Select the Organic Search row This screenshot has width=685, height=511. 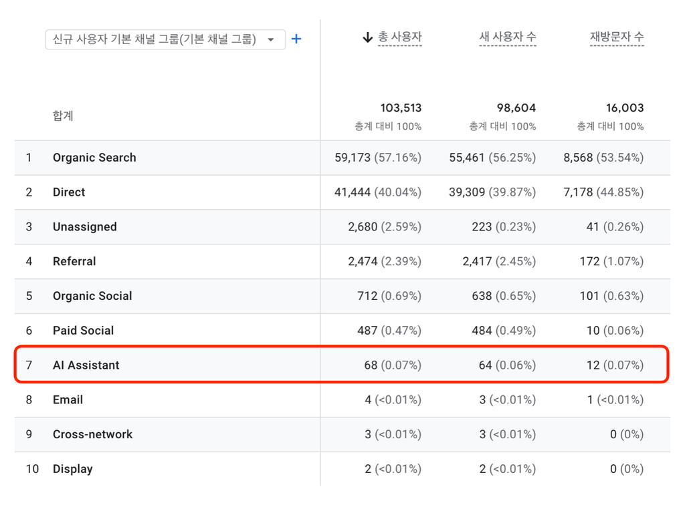(x=342, y=158)
